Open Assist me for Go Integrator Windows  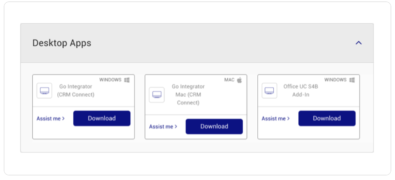click(50, 118)
